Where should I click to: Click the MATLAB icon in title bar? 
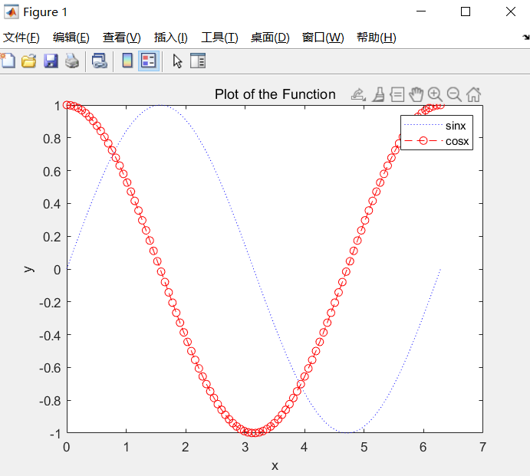pyautogui.click(x=11, y=11)
